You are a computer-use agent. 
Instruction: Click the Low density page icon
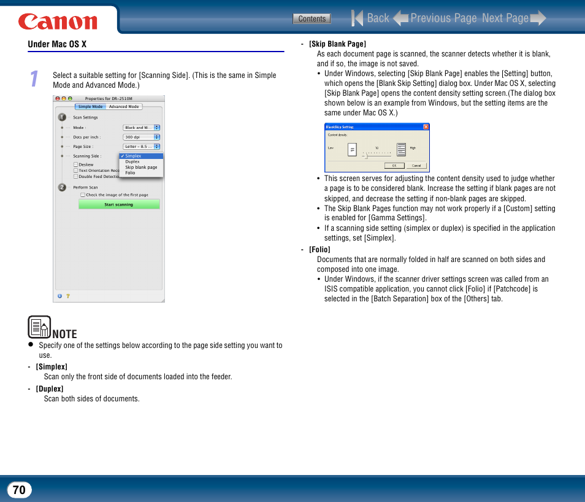tap(352, 149)
